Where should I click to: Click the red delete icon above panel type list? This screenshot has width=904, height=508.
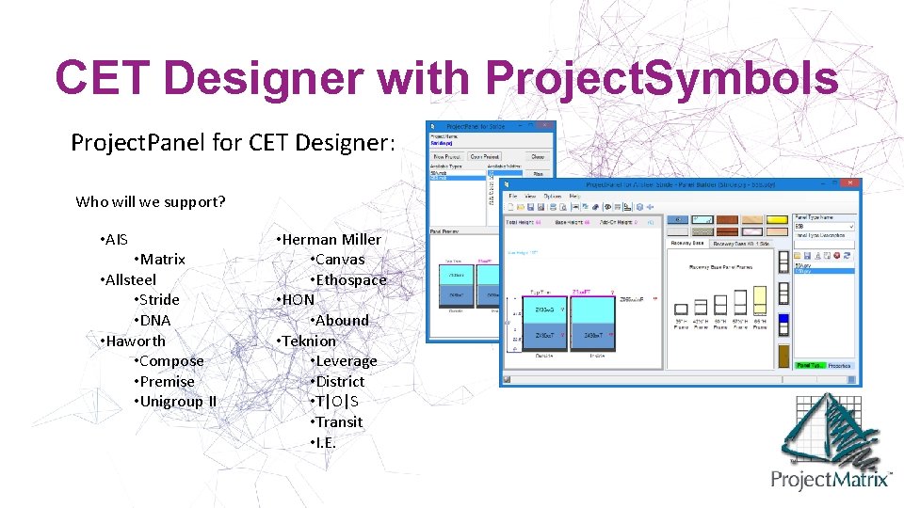837,256
